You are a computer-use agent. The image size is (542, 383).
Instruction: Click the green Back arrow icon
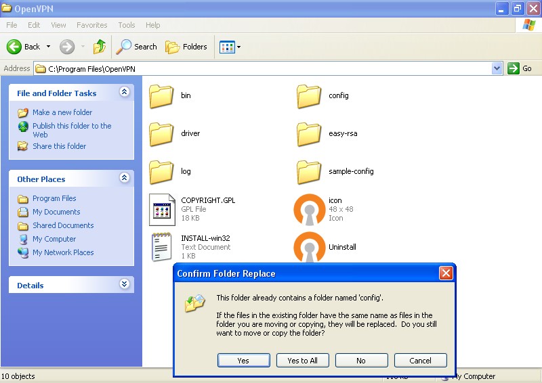coord(14,47)
